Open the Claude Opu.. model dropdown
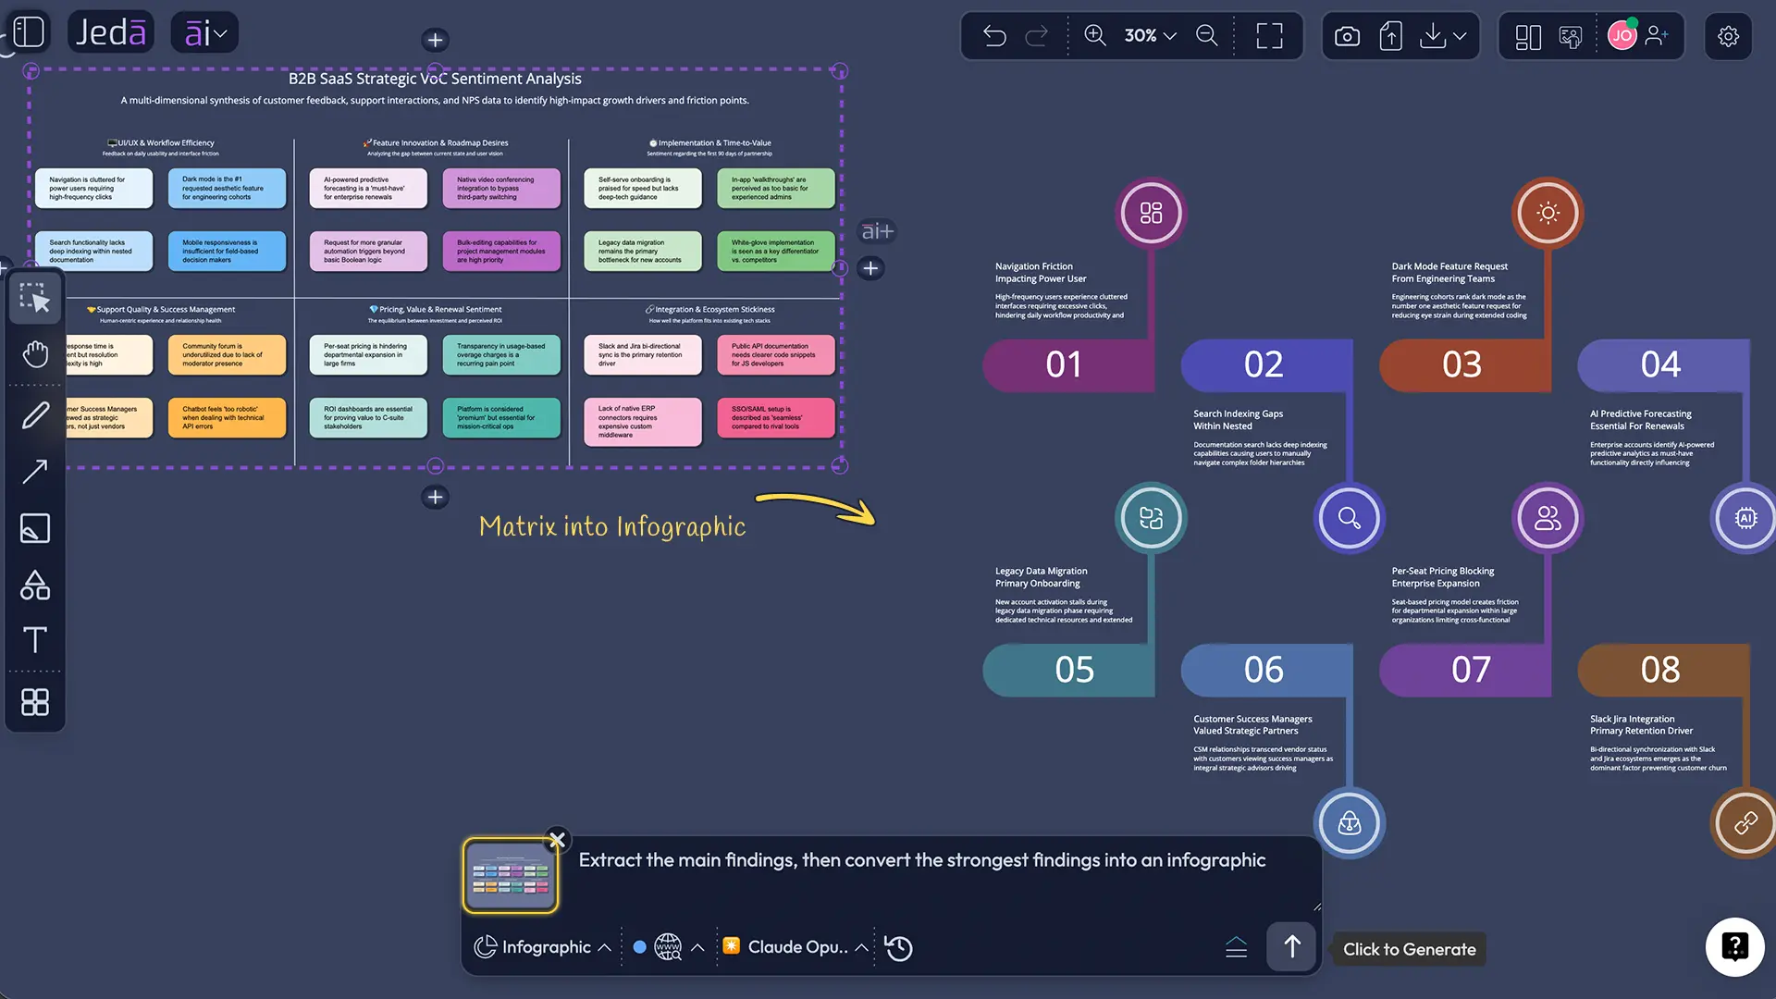 pyautogui.click(x=795, y=947)
